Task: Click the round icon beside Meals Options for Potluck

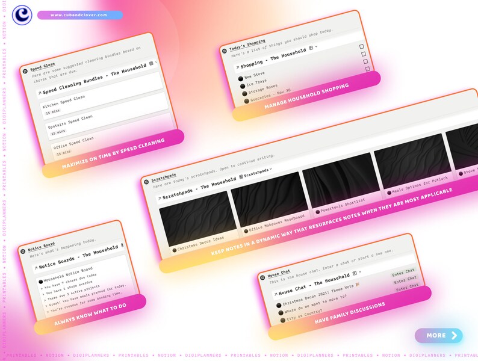Action: click(390, 193)
